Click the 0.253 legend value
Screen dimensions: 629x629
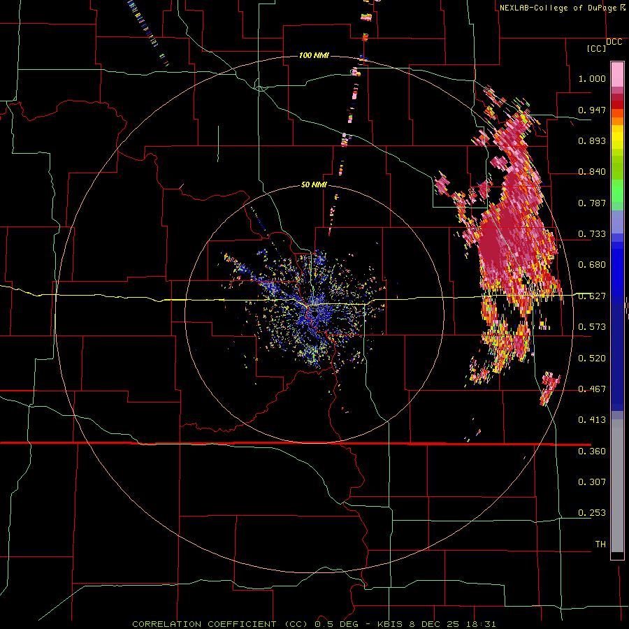coord(592,513)
